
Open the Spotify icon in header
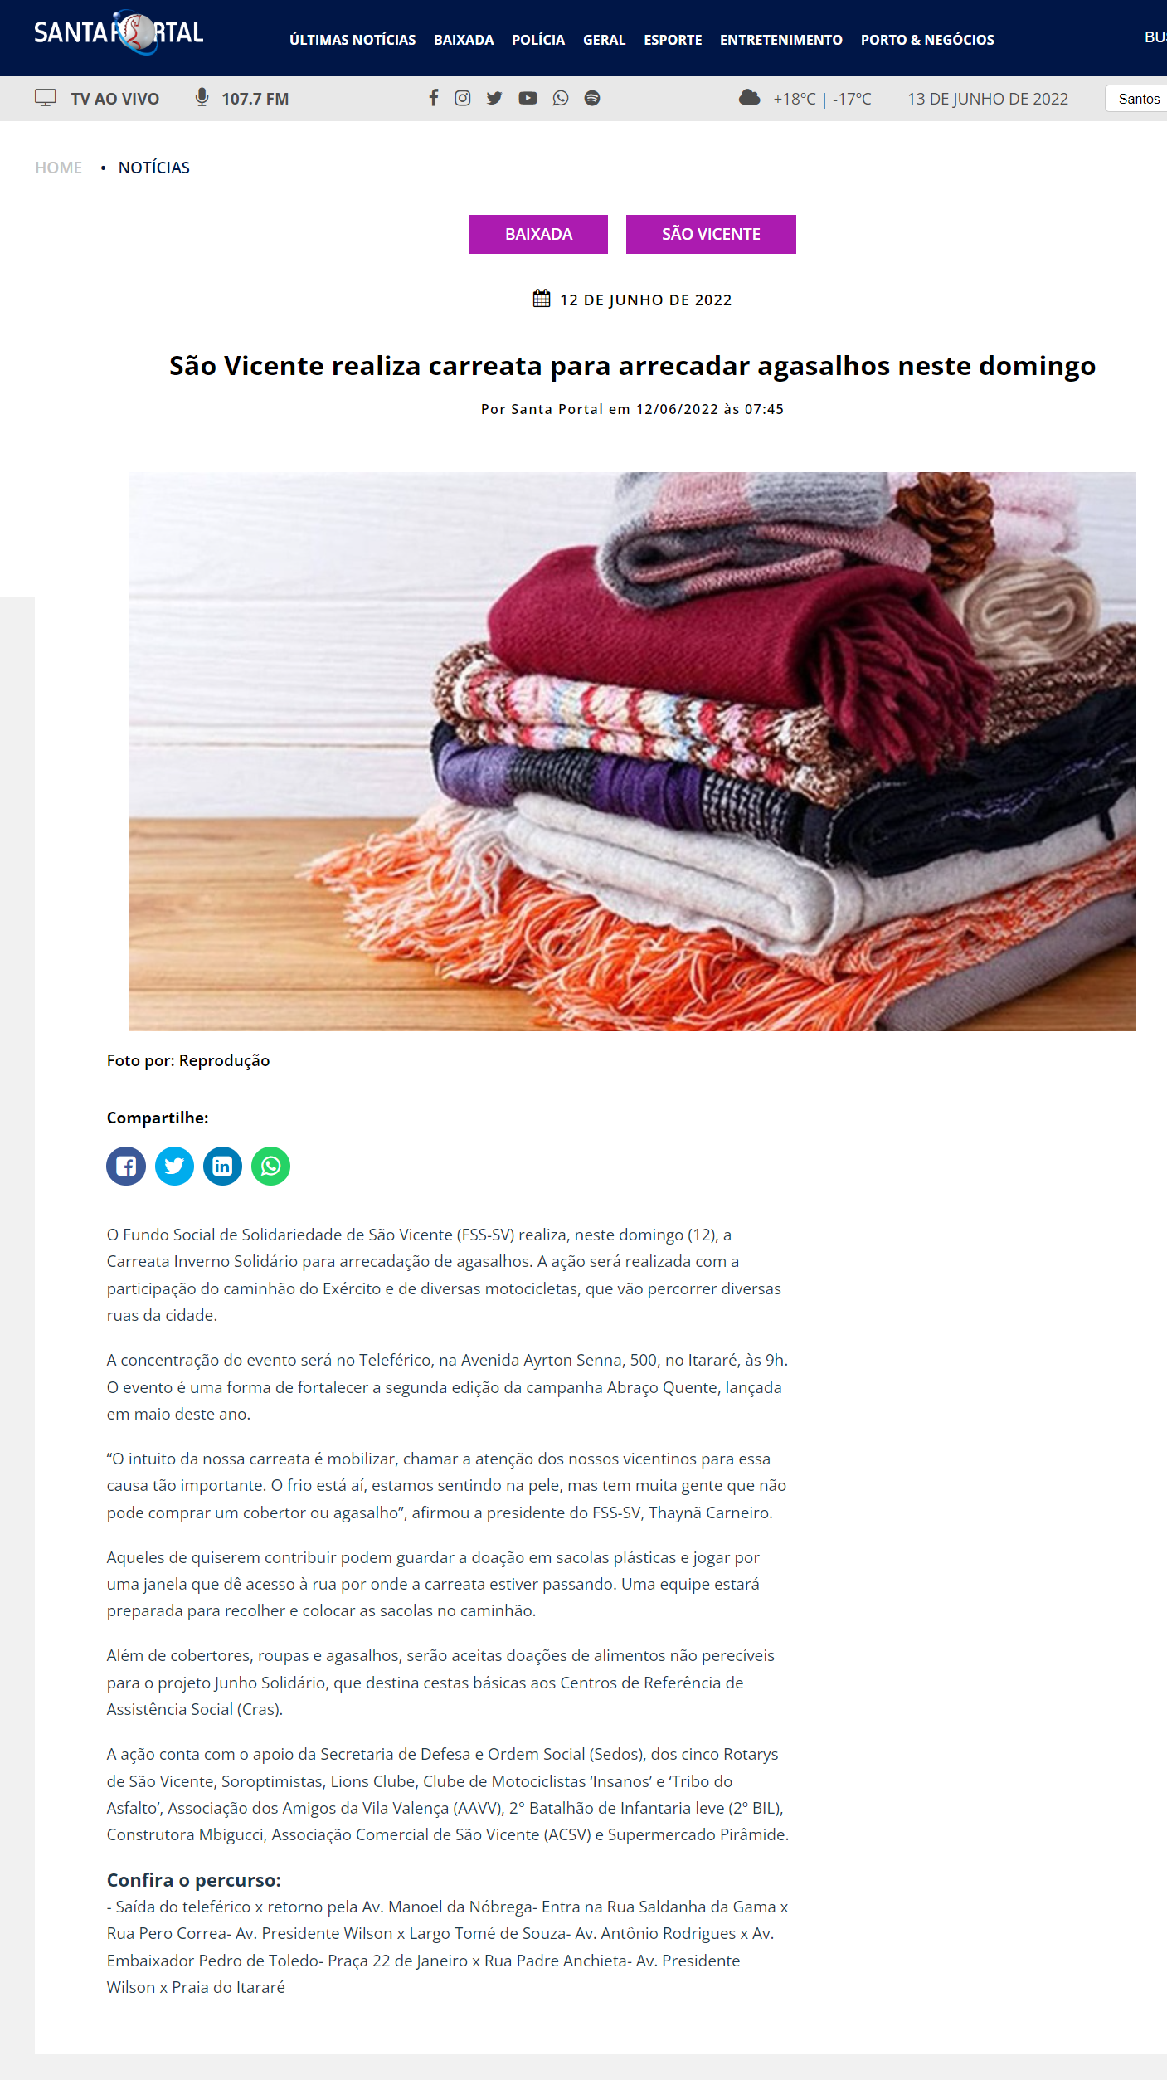coord(592,98)
